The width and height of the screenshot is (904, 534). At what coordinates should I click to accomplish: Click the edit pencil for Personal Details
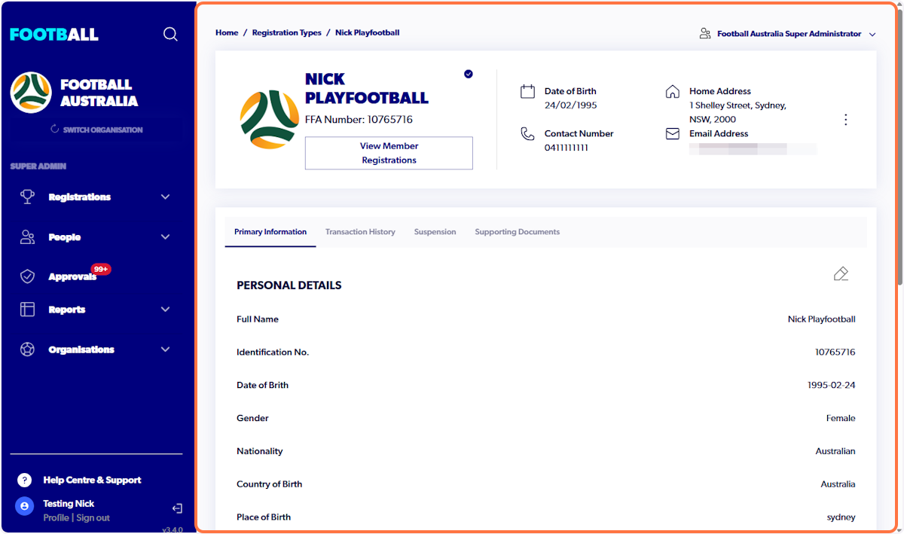841,273
